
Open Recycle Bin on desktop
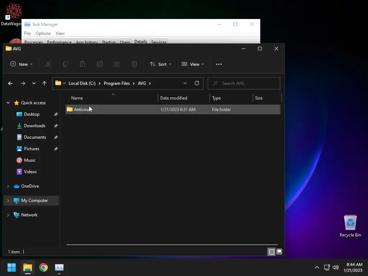pyautogui.click(x=350, y=226)
